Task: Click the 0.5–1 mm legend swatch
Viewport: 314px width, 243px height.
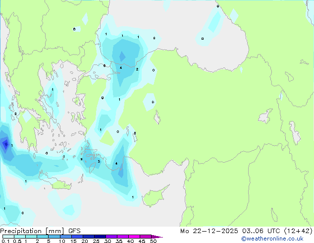Action: tap(20, 237)
